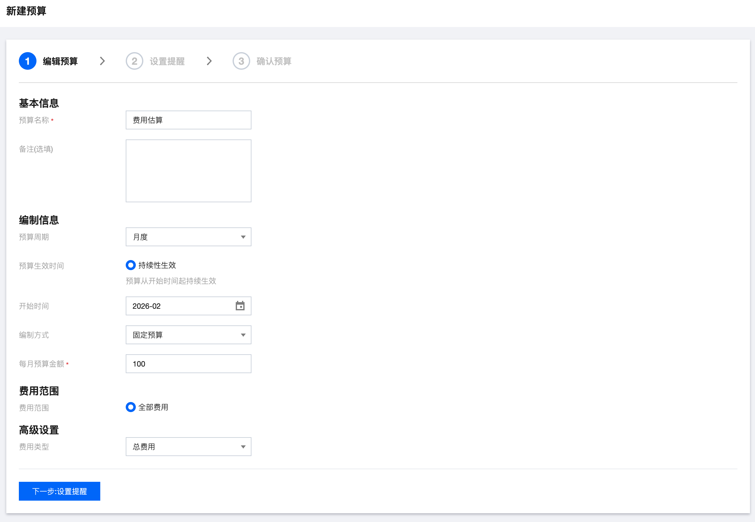The image size is (755, 522).
Task: Open the 预算周期 dropdown showing 月度
Action: point(188,237)
